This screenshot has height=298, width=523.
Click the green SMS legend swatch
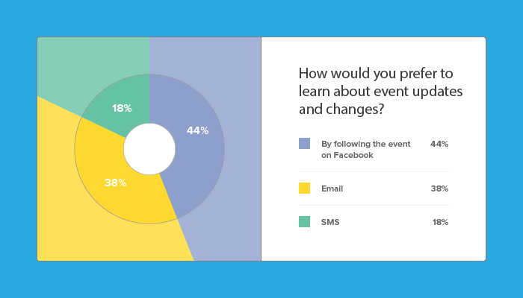[x=304, y=221]
